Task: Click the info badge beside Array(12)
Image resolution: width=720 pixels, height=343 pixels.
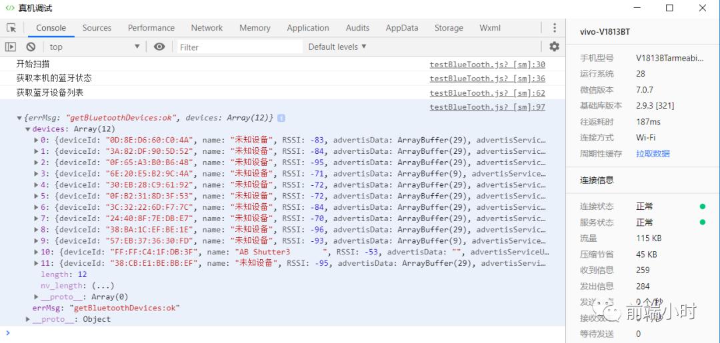Action: pos(281,118)
